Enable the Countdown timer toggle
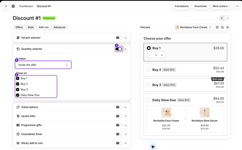 click(x=119, y=134)
